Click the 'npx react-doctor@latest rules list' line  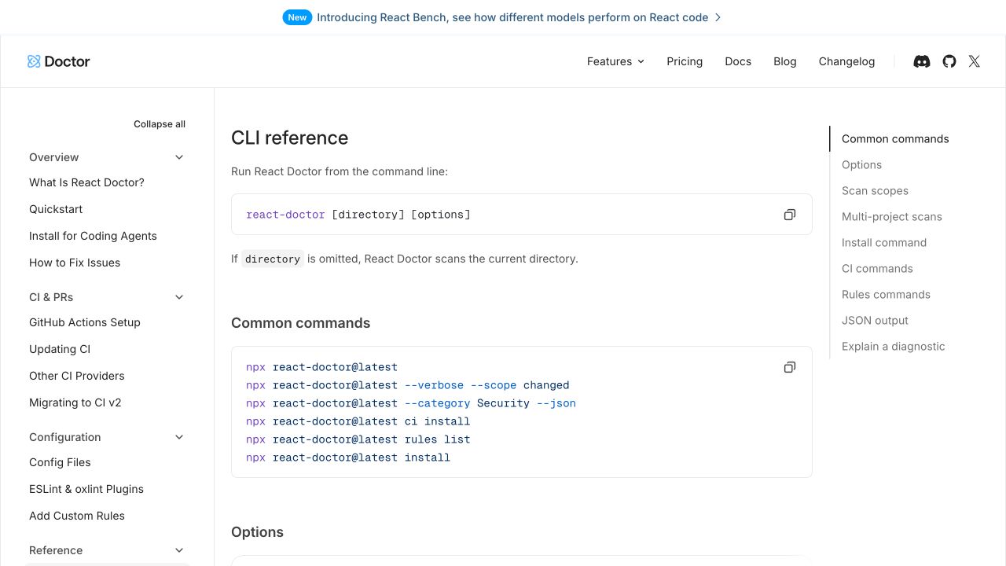[358, 439]
